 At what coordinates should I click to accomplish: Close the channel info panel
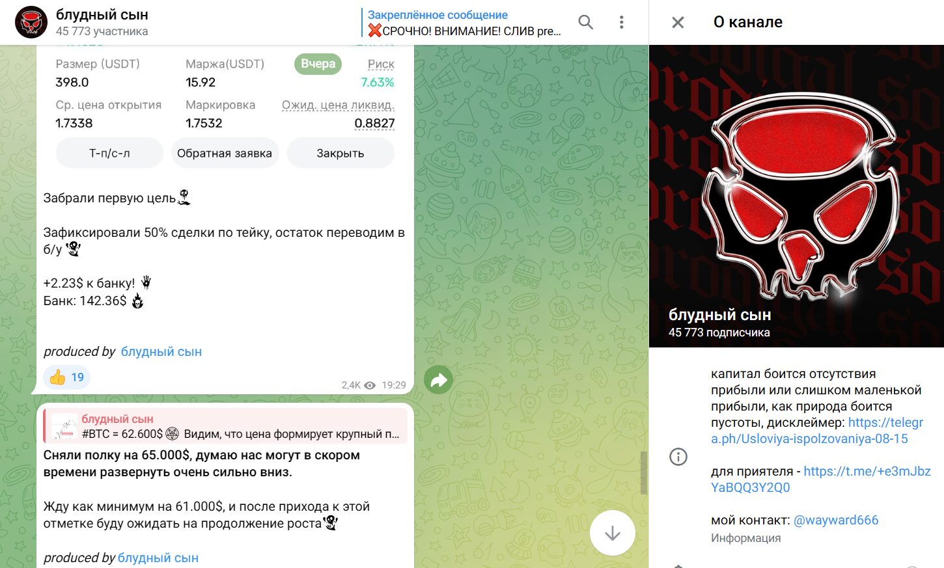(678, 23)
